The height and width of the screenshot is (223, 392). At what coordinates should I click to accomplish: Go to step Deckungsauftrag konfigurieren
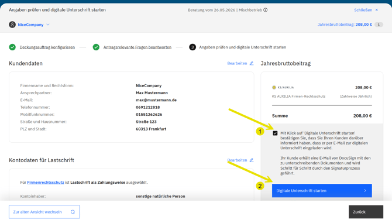tap(47, 47)
